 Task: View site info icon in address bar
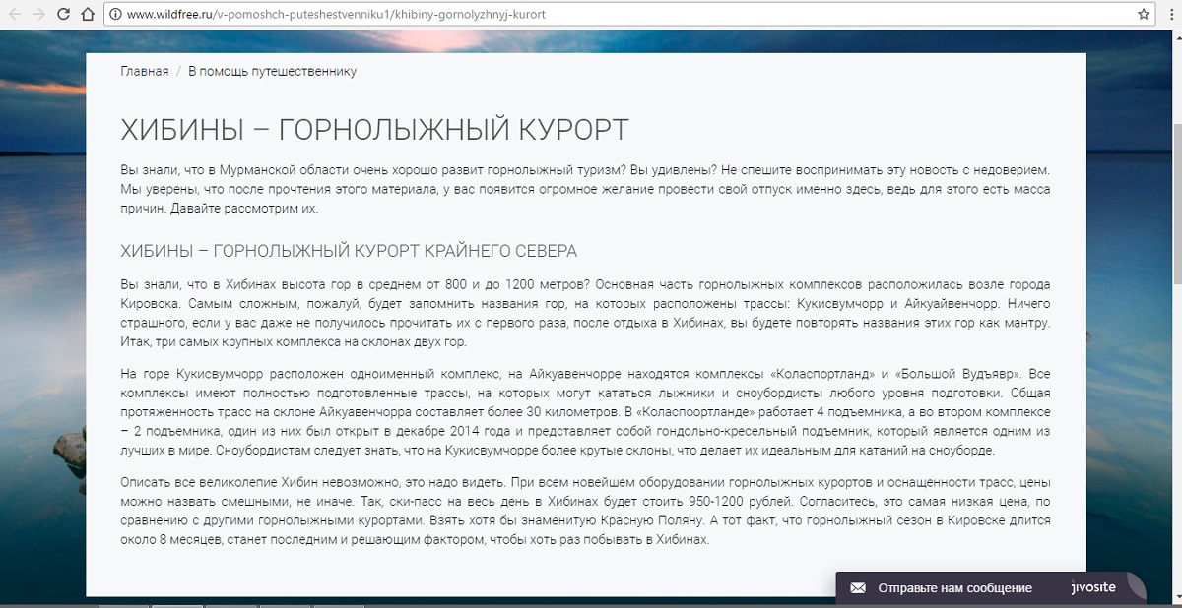pos(114,15)
